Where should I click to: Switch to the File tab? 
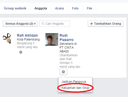point(90,8)
